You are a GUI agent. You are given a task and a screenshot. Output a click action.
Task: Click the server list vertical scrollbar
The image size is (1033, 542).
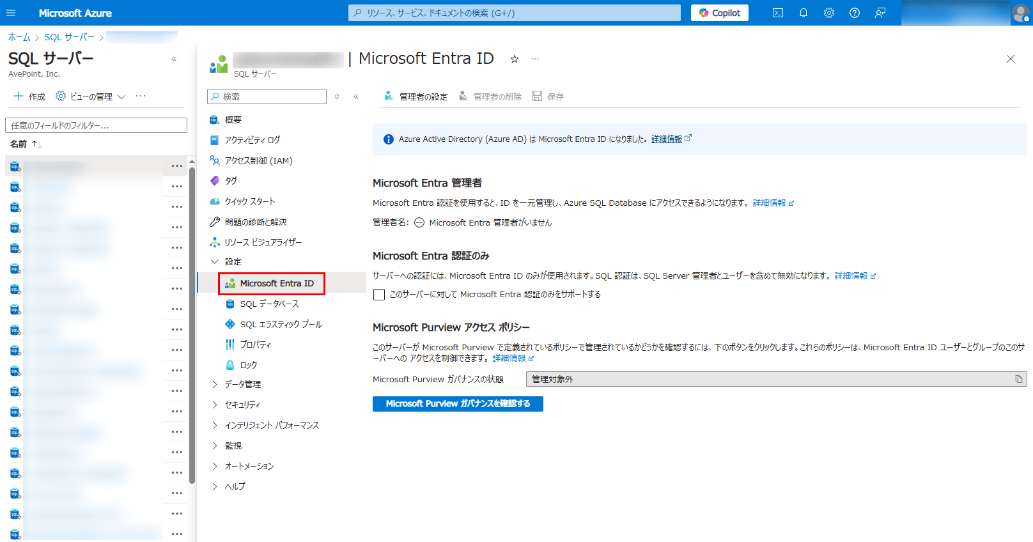192,325
